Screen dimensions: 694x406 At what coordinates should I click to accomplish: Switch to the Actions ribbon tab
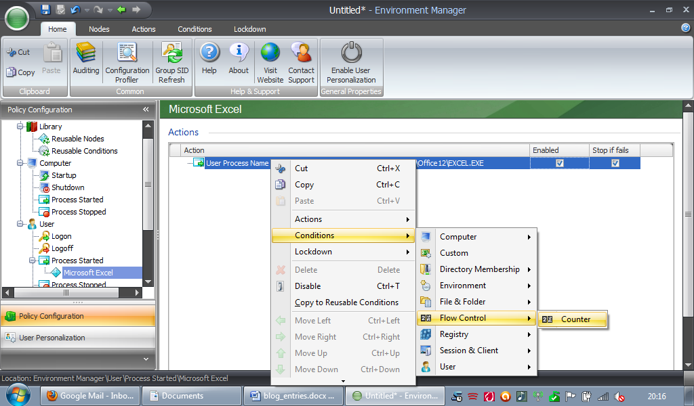pyautogui.click(x=144, y=29)
